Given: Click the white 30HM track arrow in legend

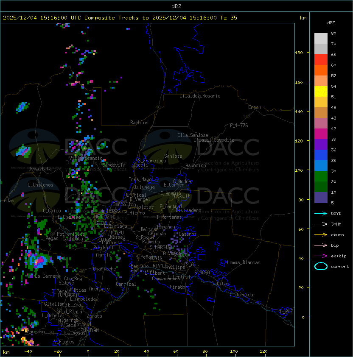Looking at the screenshot, I should tap(321, 224).
